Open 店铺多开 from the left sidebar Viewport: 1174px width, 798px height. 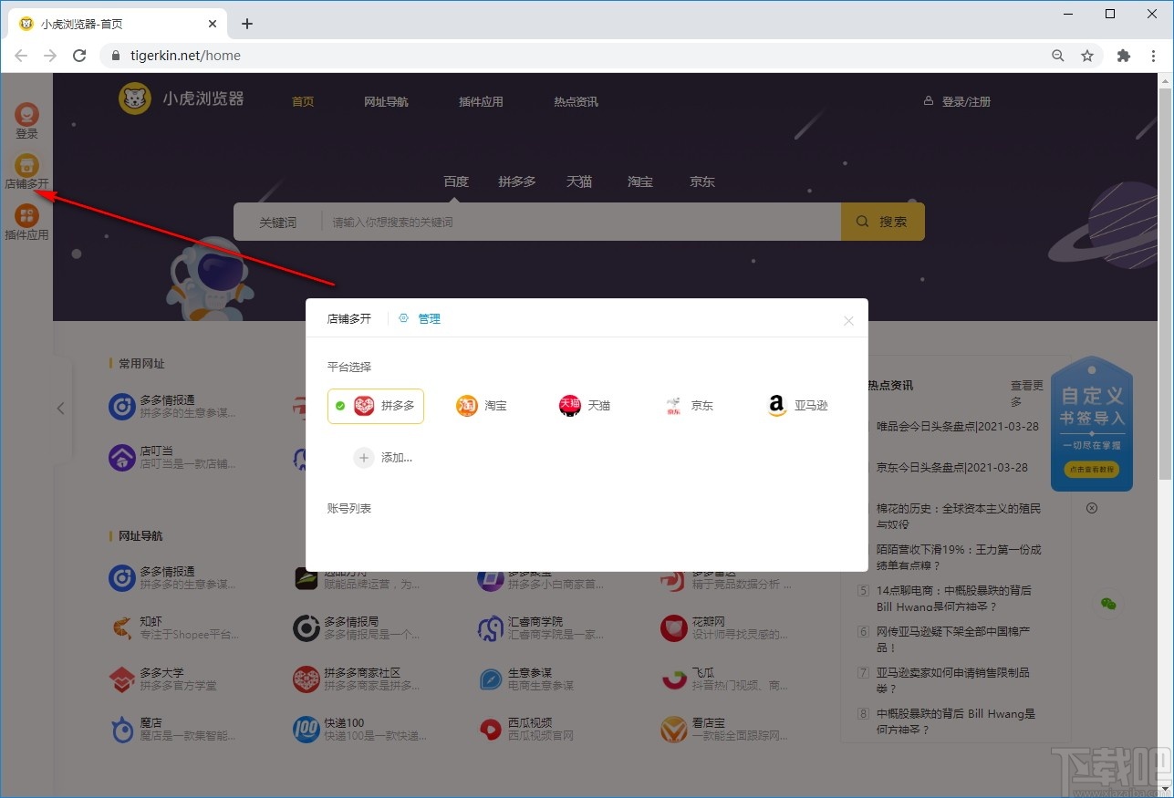coord(26,173)
